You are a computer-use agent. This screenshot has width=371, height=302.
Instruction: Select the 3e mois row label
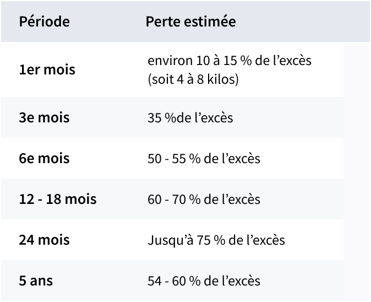tap(44, 117)
